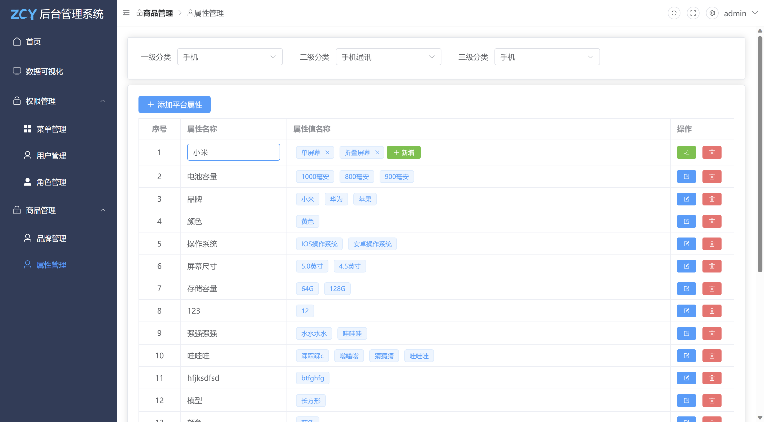Click the 128G tag
Image resolution: width=764 pixels, height=422 pixels.
click(337, 289)
